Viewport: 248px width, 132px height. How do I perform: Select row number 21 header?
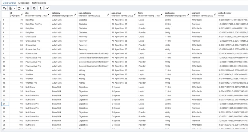(5, 104)
